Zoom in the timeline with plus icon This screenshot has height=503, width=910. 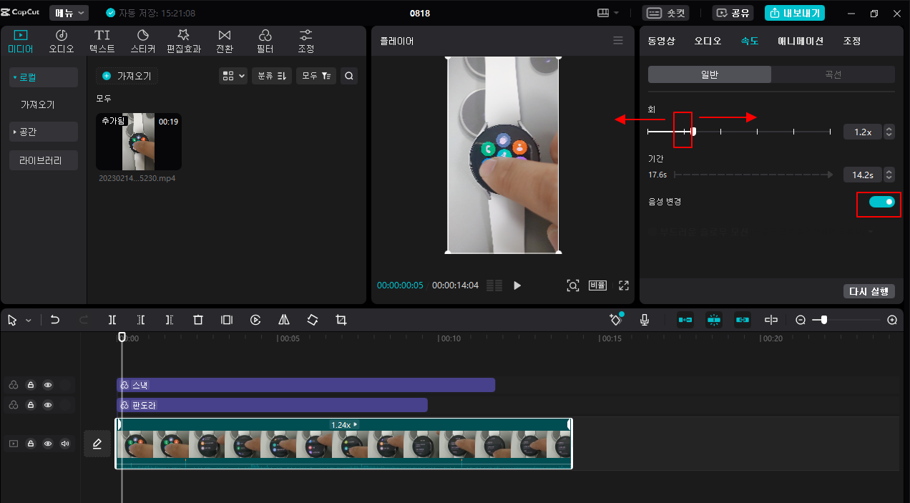pos(892,320)
